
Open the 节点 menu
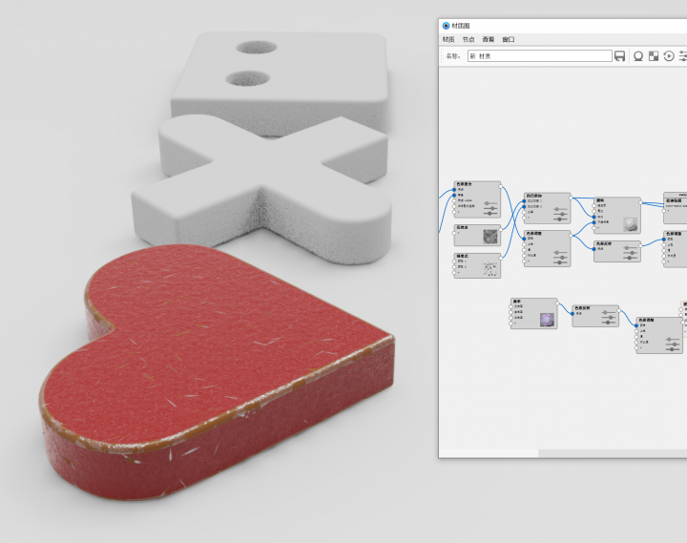click(x=468, y=40)
